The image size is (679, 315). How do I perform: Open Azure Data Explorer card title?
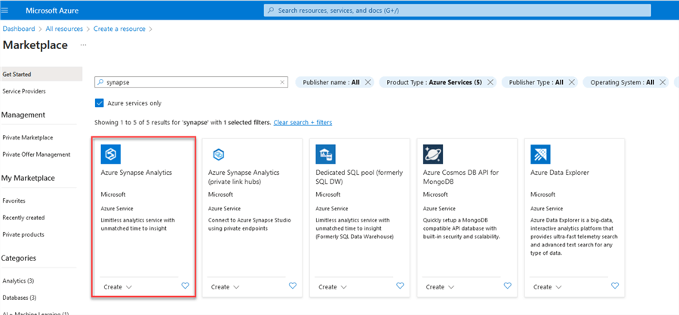[560, 173]
